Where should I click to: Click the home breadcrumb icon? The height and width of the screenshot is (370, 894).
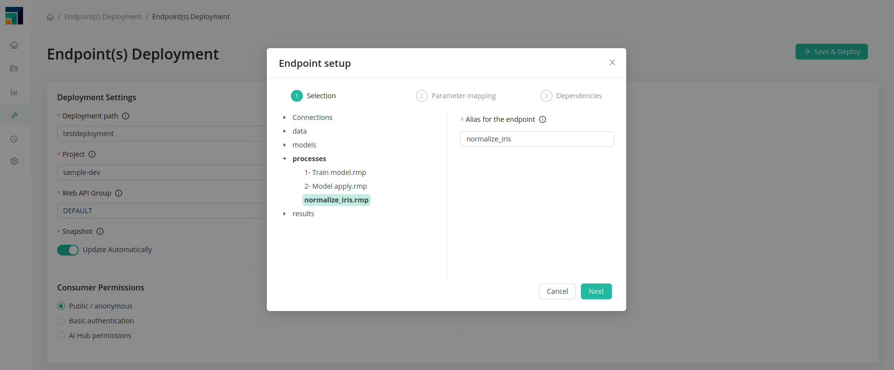50,17
